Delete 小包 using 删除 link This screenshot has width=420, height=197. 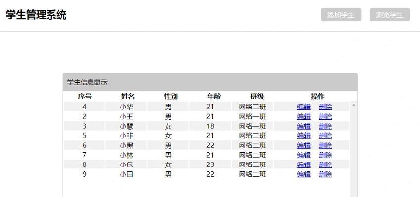pos(326,164)
